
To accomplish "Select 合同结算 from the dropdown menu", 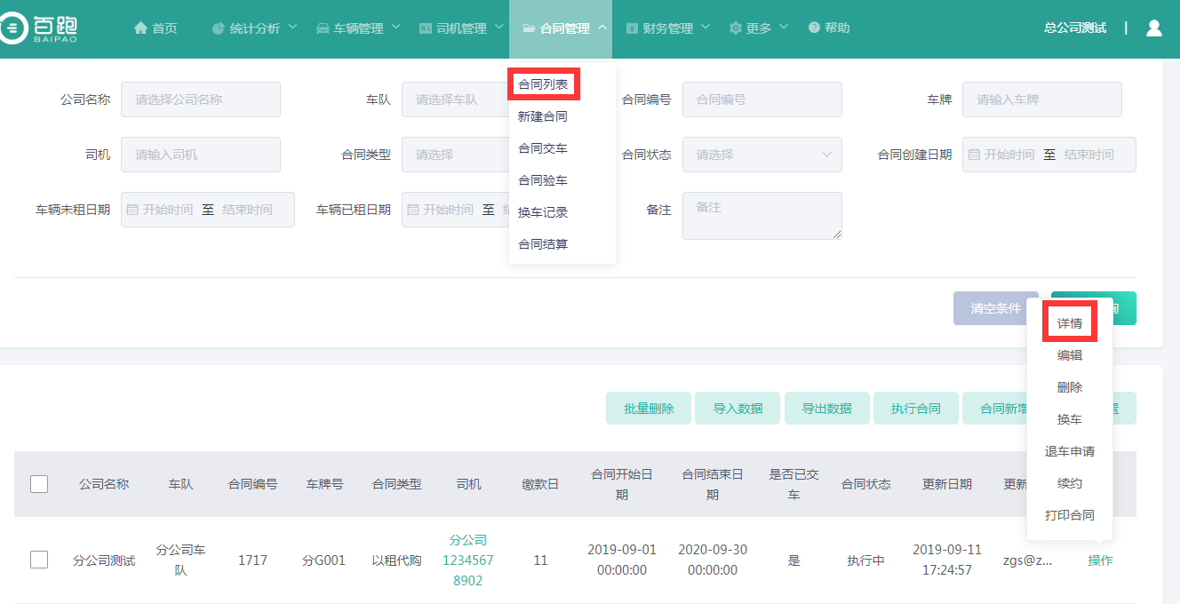I will [x=543, y=244].
